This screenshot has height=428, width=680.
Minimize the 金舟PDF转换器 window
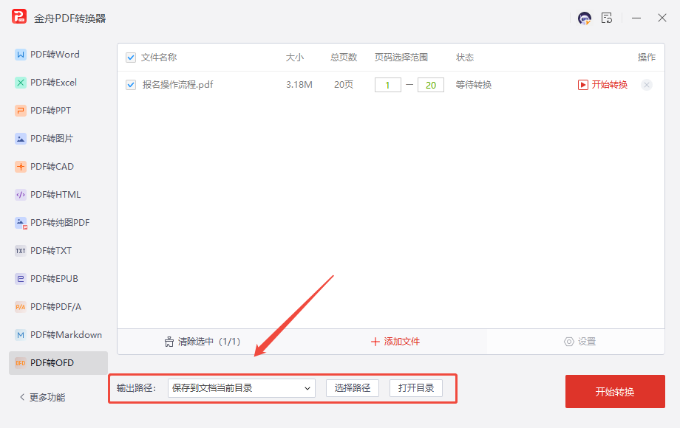(x=636, y=18)
